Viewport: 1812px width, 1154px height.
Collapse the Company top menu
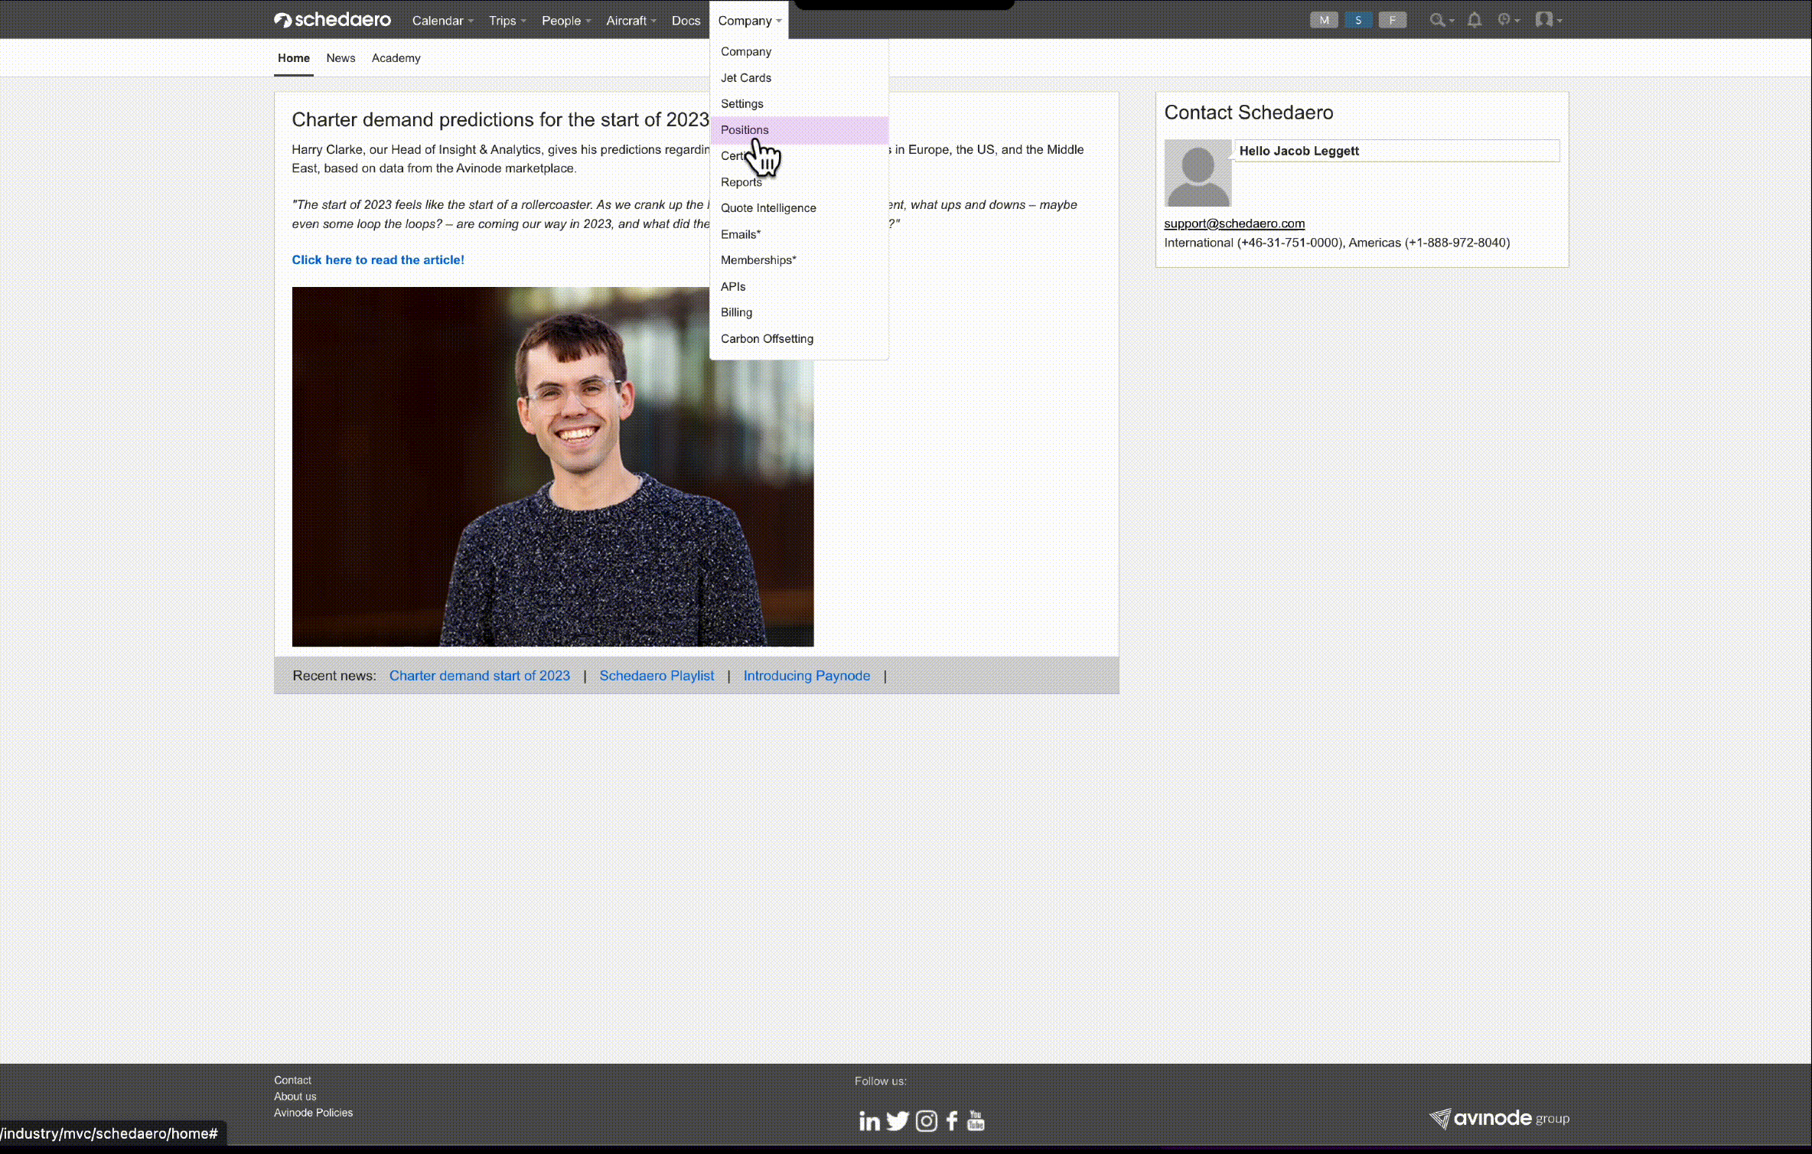pyautogui.click(x=749, y=21)
